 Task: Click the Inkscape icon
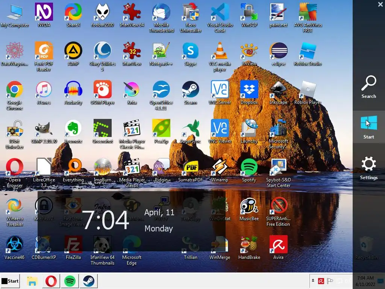pos(279,93)
